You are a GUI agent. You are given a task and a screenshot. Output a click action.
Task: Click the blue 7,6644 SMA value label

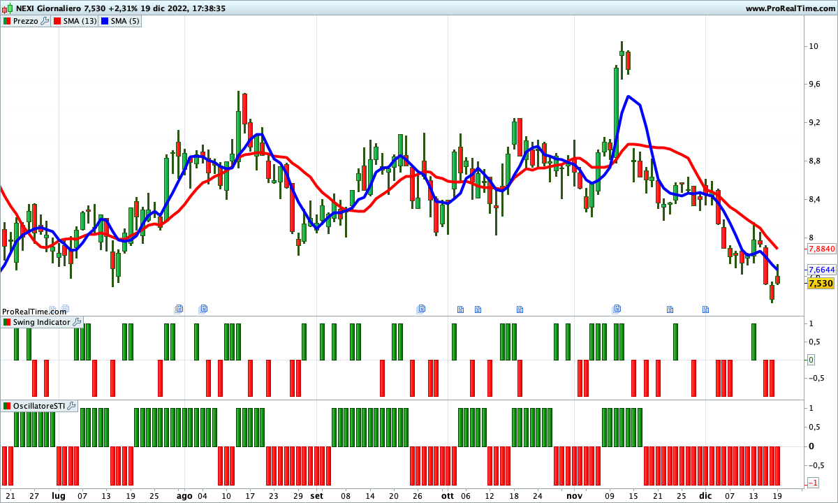point(821,270)
